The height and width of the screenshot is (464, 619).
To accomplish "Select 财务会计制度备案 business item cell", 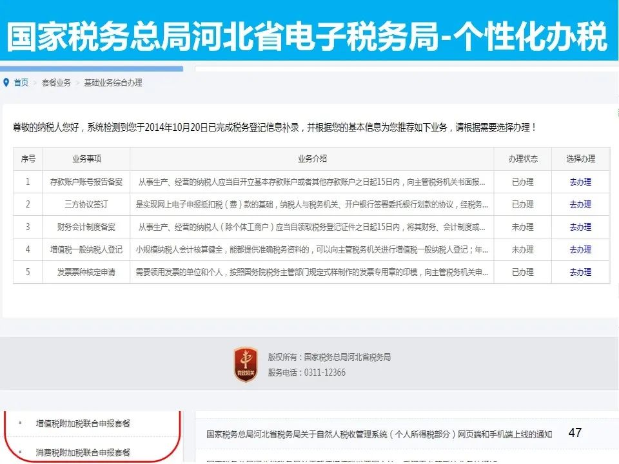I will (x=86, y=227).
